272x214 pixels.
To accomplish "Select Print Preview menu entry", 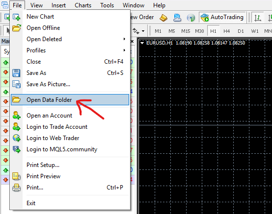I will (x=70, y=176).
